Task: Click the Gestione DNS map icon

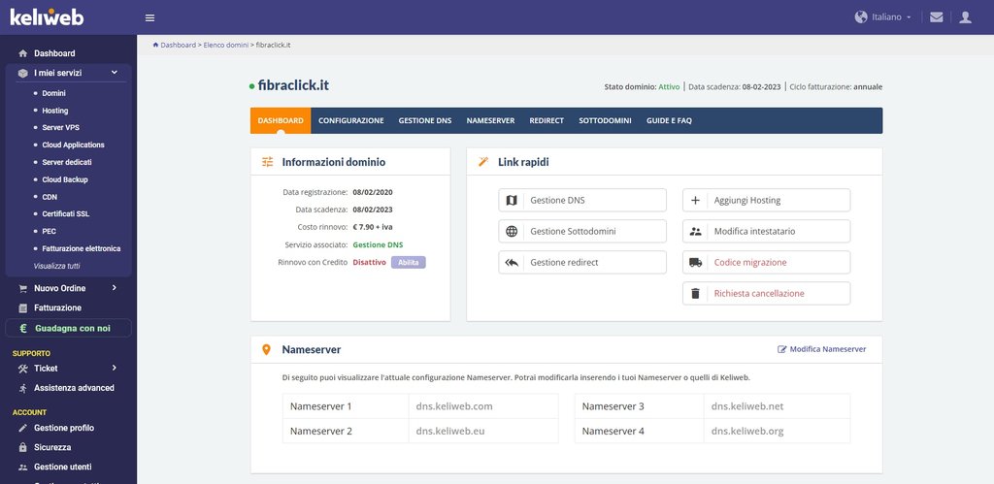Action: 512,200
